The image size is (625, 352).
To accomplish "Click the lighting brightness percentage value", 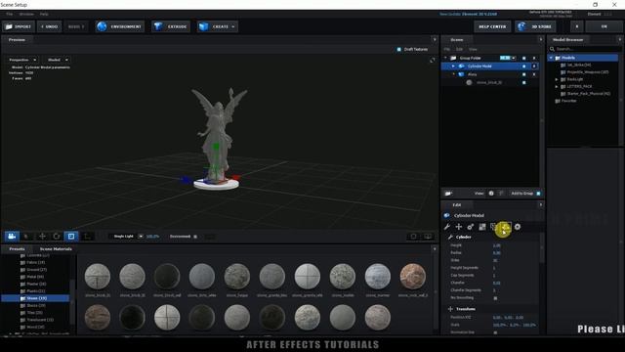I will 152,237.
